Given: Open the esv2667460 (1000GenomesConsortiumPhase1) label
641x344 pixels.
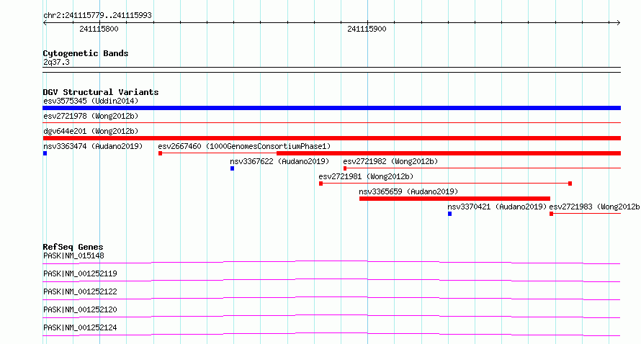Looking at the screenshot, I should pyautogui.click(x=244, y=146).
